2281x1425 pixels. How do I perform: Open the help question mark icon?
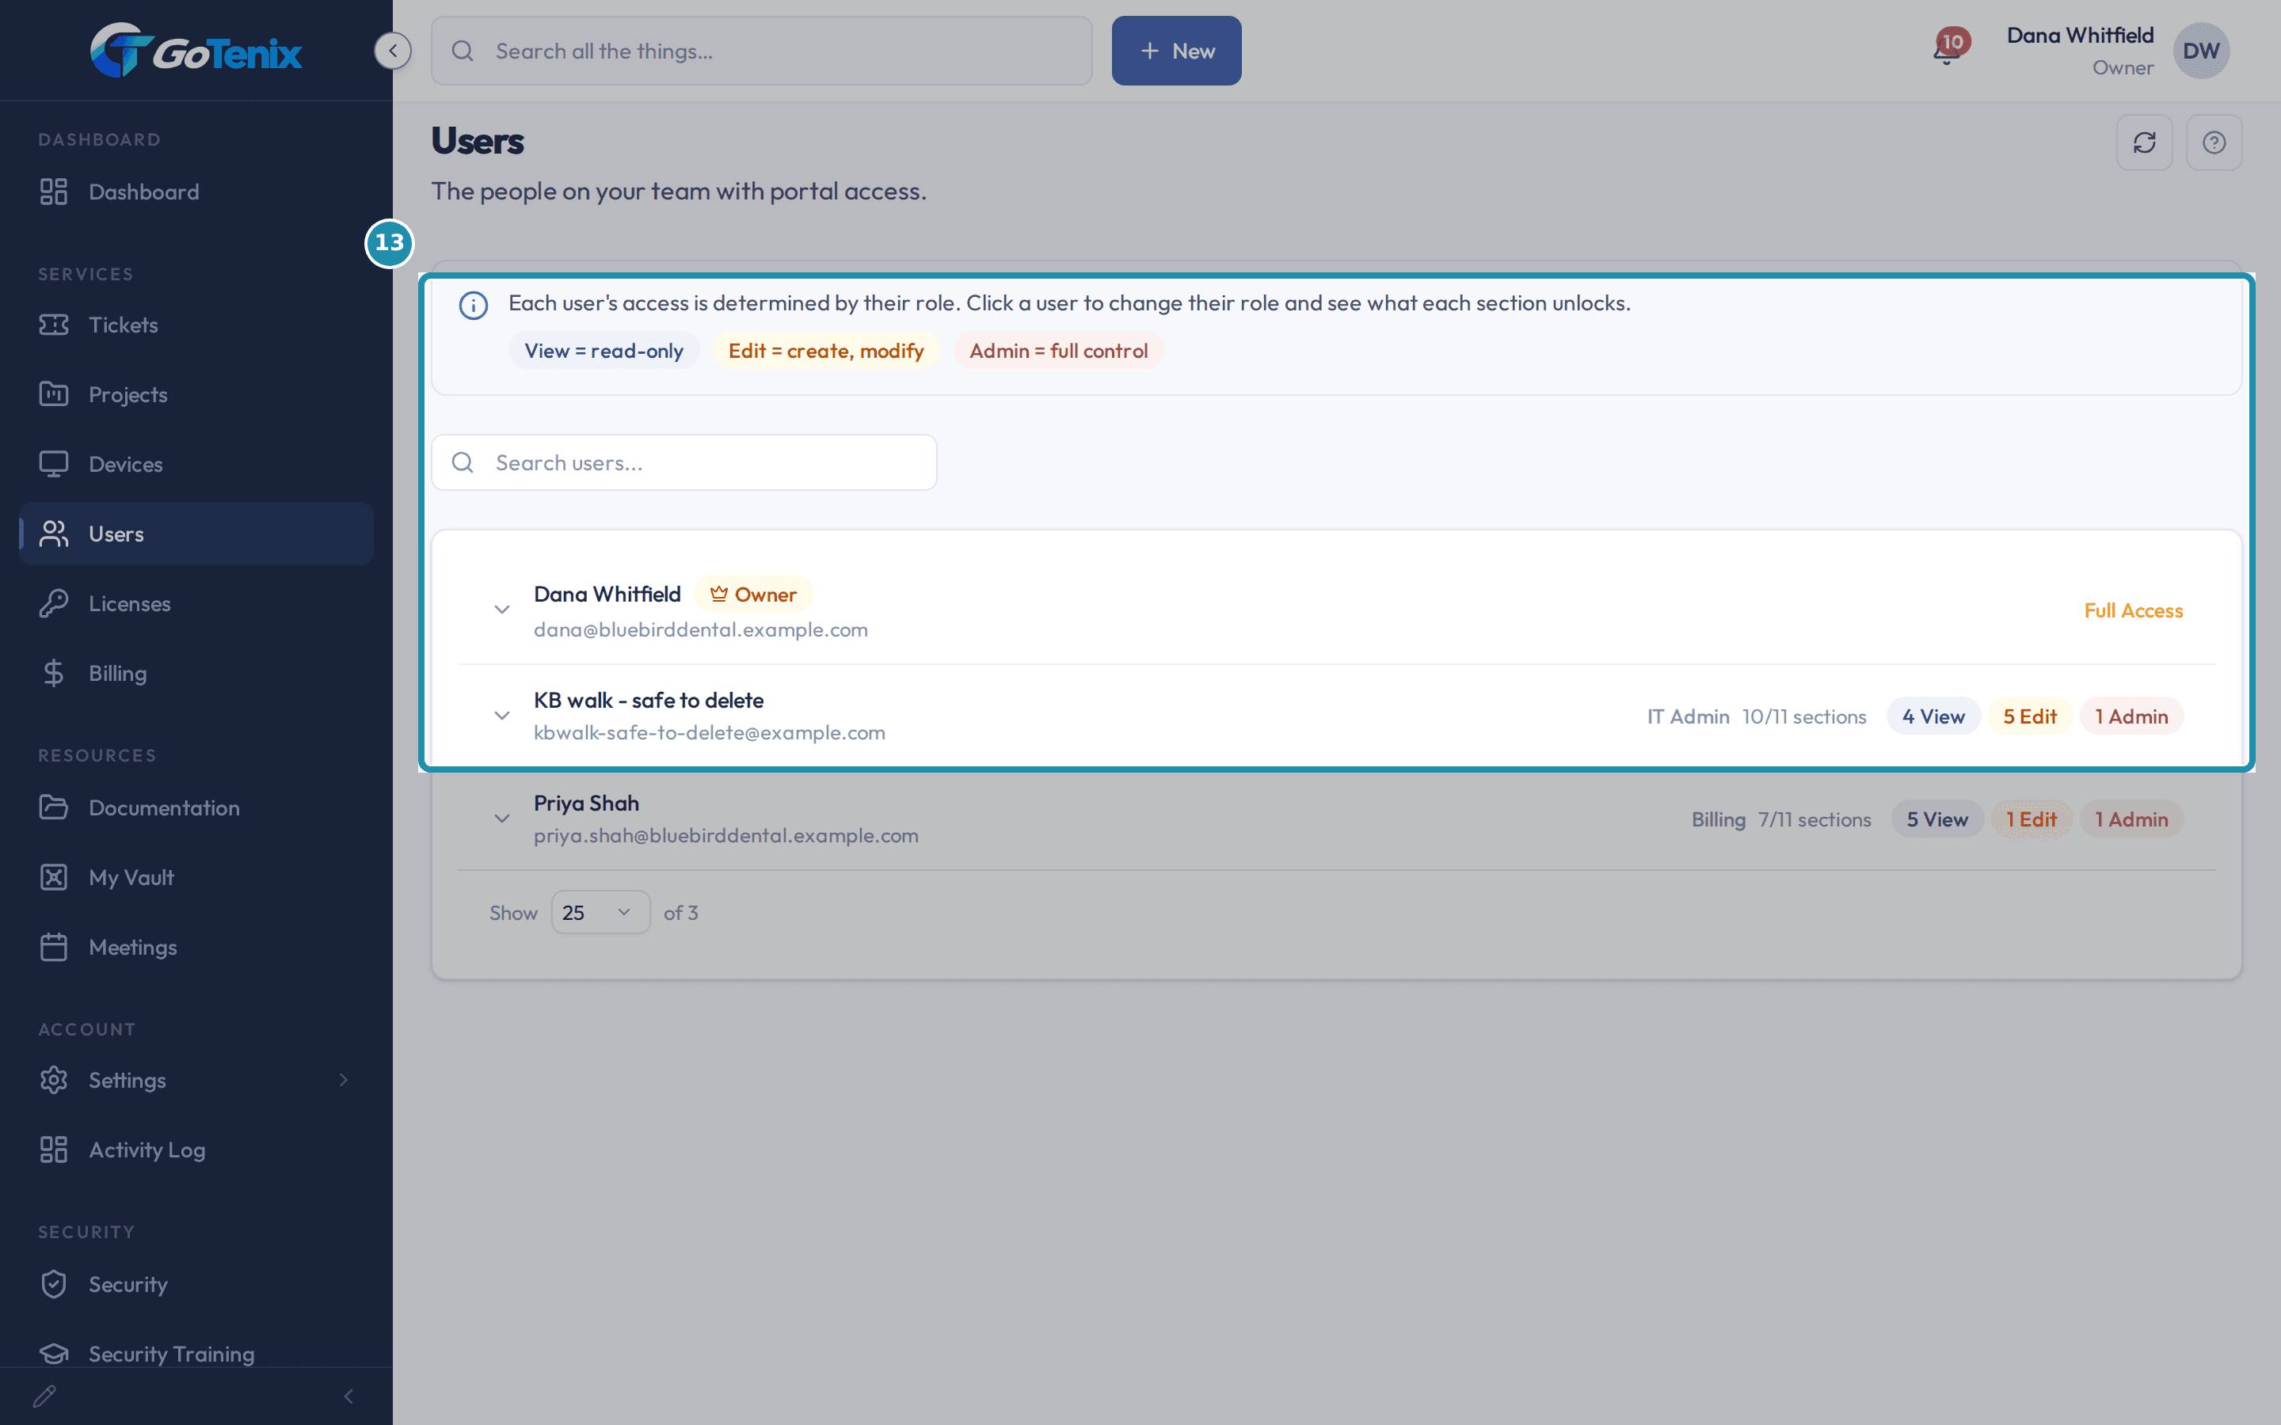(2214, 142)
